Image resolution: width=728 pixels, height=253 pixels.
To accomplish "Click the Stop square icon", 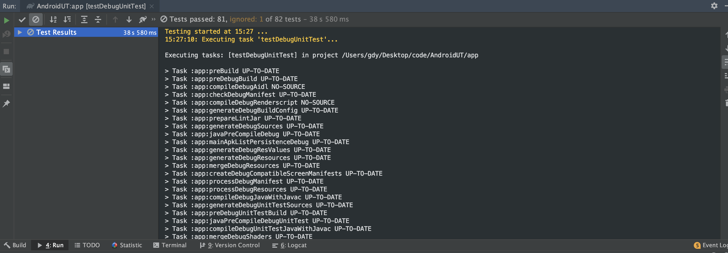I will (x=6, y=52).
